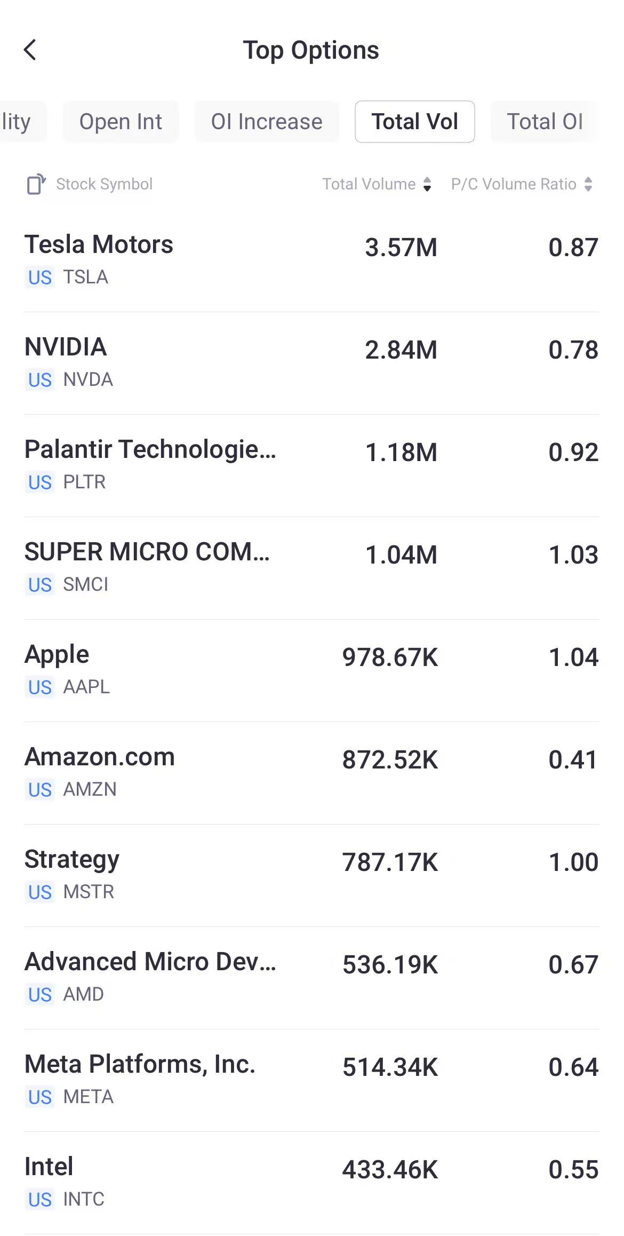Tap the Stock Symbol column header
Screen dimensions: 624x1236
(105, 185)
